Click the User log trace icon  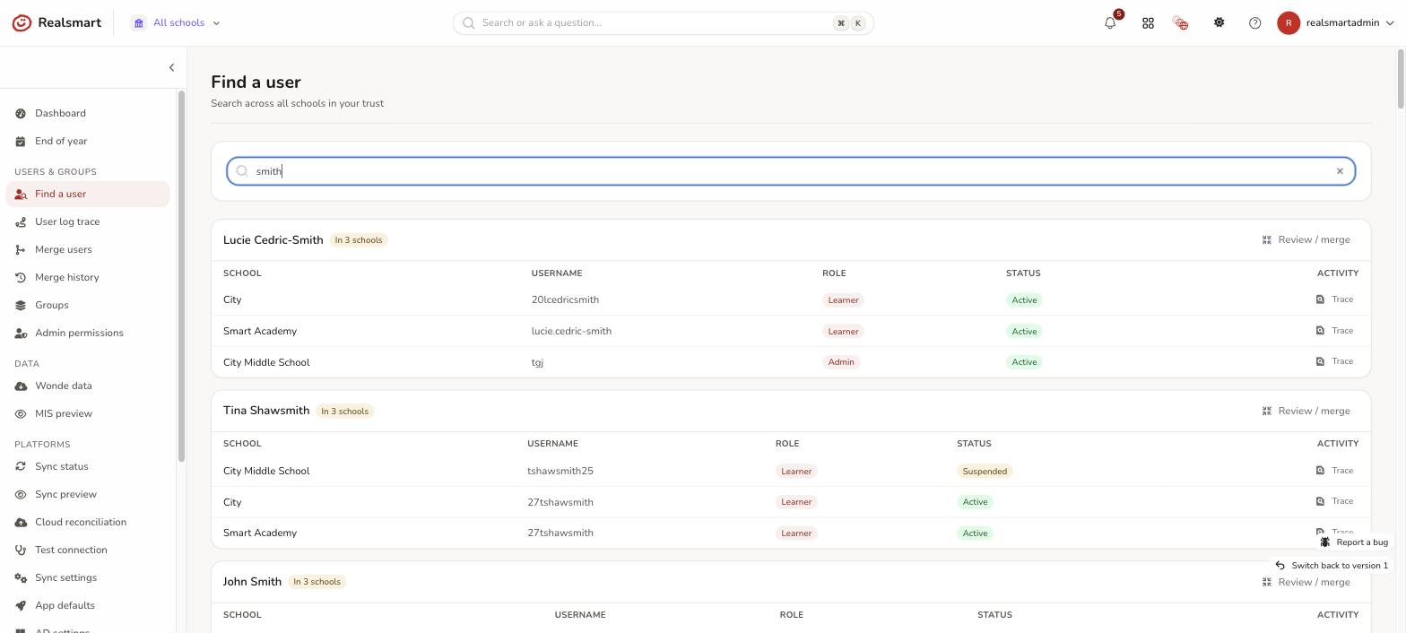coord(21,221)
